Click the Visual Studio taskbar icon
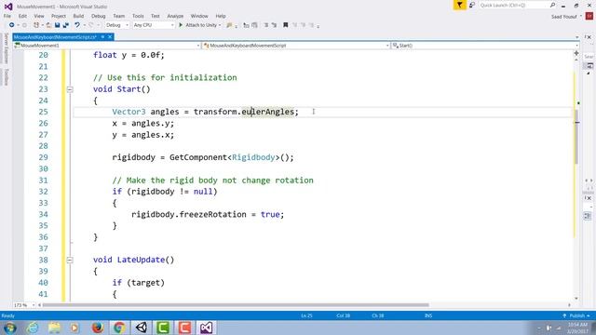 pyautogui.click(x=207, y=328)
